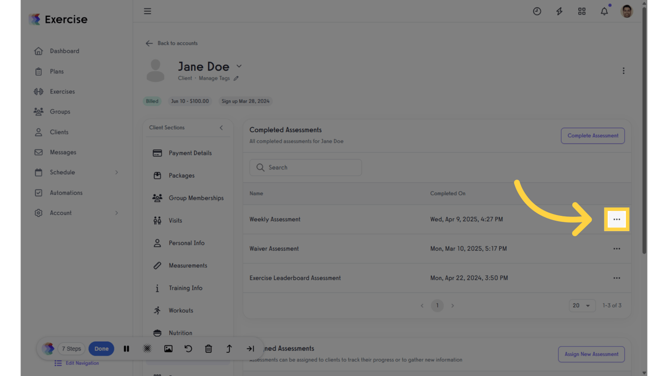This screenshot has height=376, width=668.
Task: Pause the recording in the bottom toolbar
Action: click(126, 348)
